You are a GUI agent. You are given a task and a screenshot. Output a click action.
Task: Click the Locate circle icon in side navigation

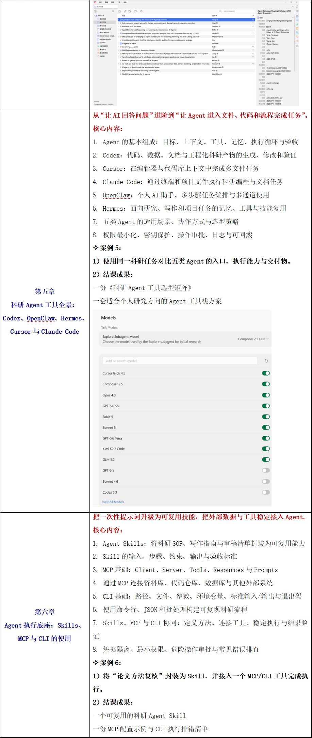click(297, 46)
